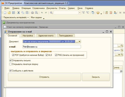Toggle the XLS format checkbox

pos(47,55)
